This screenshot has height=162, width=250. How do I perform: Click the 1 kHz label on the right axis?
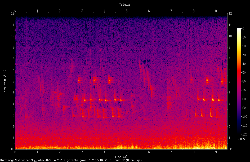[x=229, y=138]
